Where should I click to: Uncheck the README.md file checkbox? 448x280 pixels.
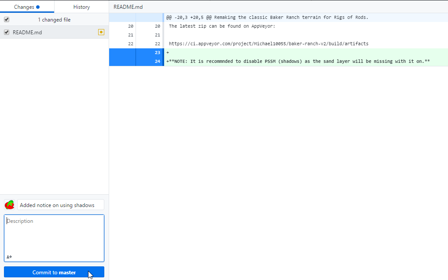tap(7, 32)
